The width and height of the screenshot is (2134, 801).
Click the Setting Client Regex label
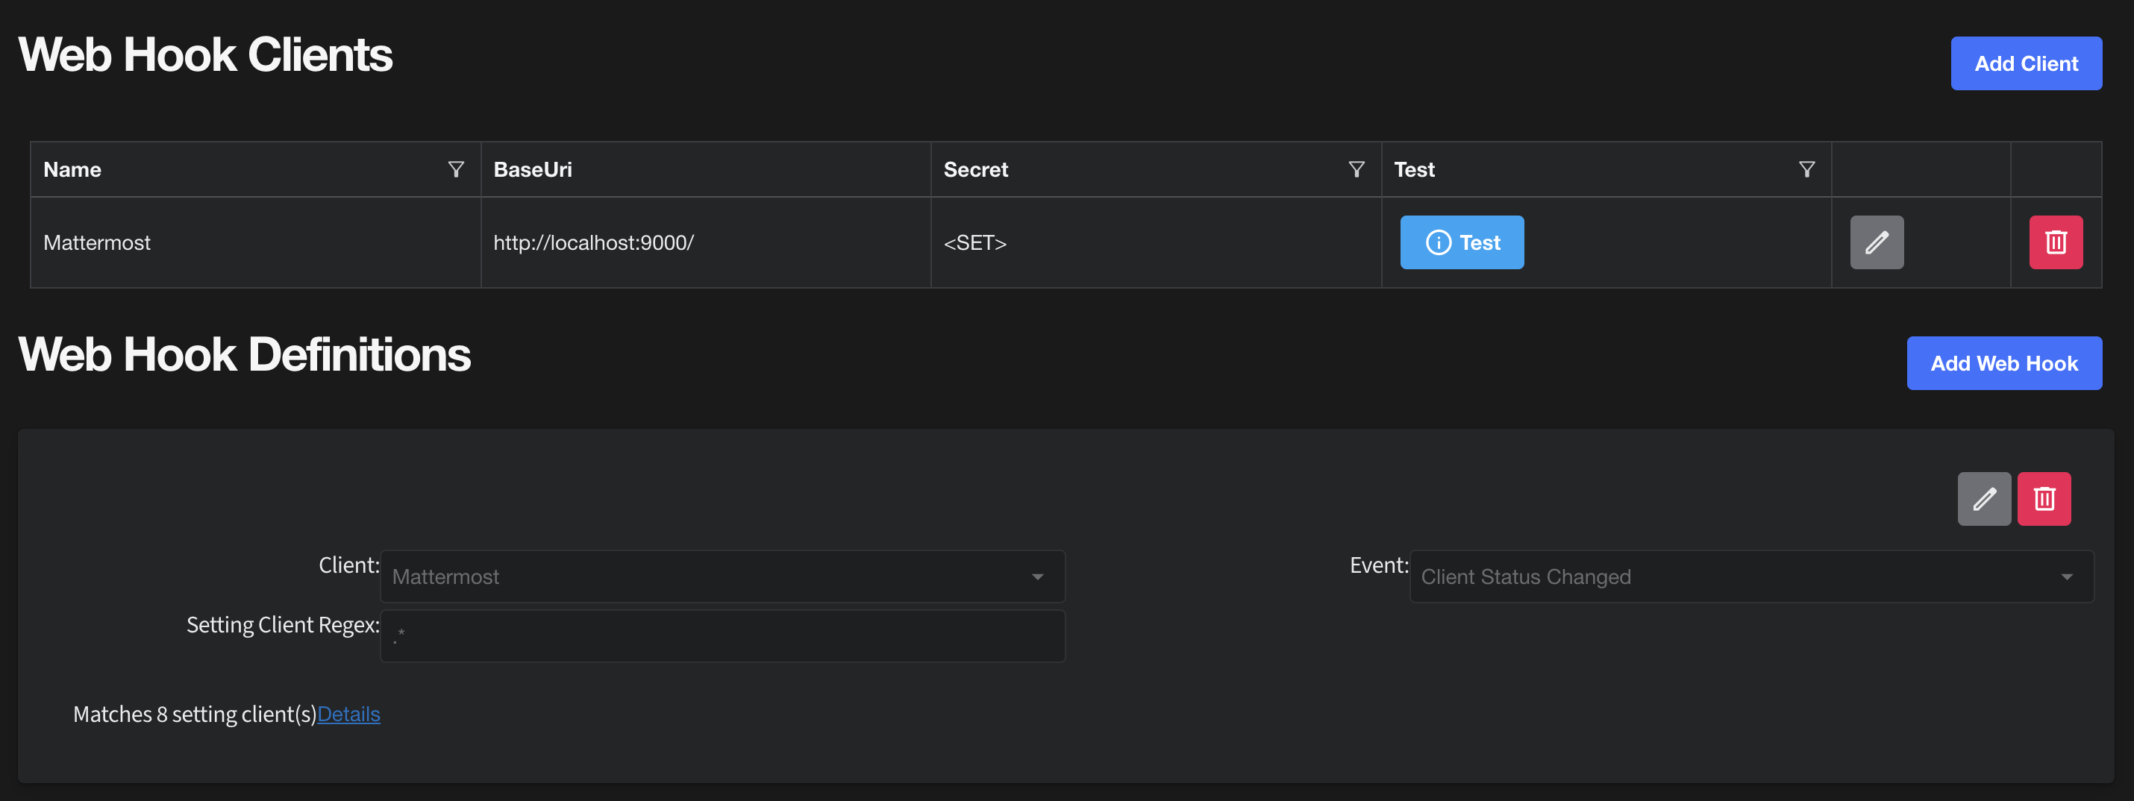pos(283,624)
